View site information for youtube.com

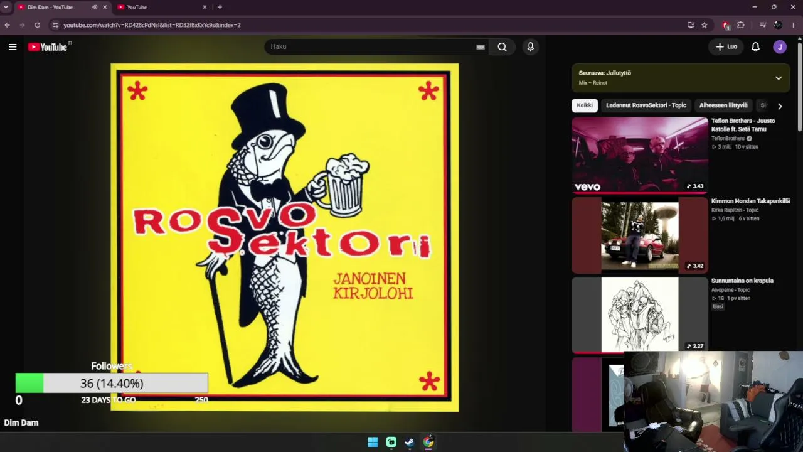[x=55, y=25]
